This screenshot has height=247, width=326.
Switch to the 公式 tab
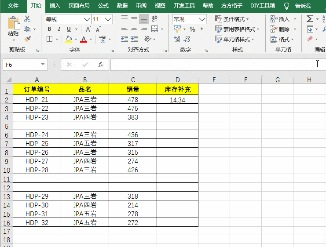[x=103, y=6]
